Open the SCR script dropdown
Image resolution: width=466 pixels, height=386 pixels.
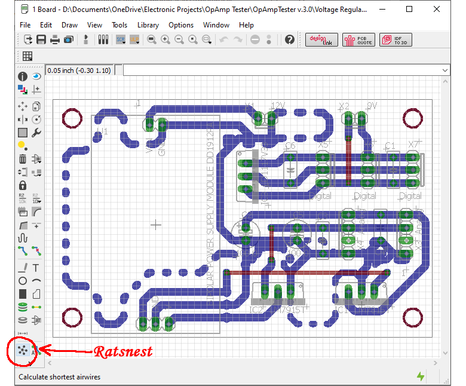[x=121, y=39]
